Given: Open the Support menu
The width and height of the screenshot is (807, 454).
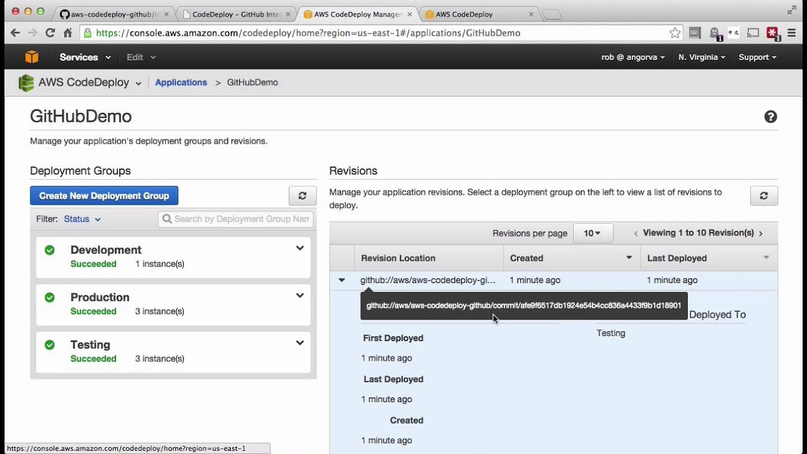Looking at the screenshot, I should click(757, 57).
